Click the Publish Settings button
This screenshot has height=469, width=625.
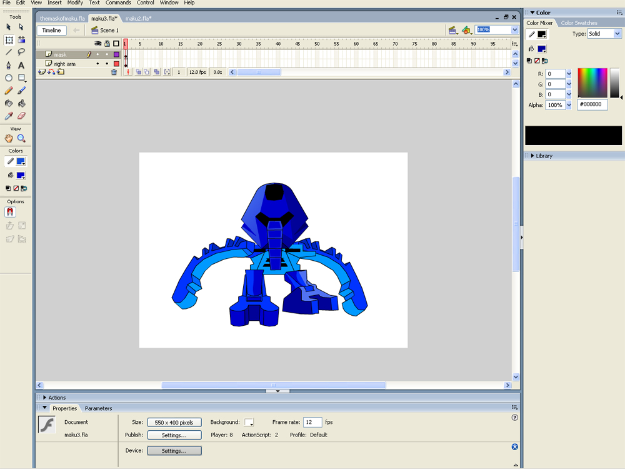click(x=174, y=435)
